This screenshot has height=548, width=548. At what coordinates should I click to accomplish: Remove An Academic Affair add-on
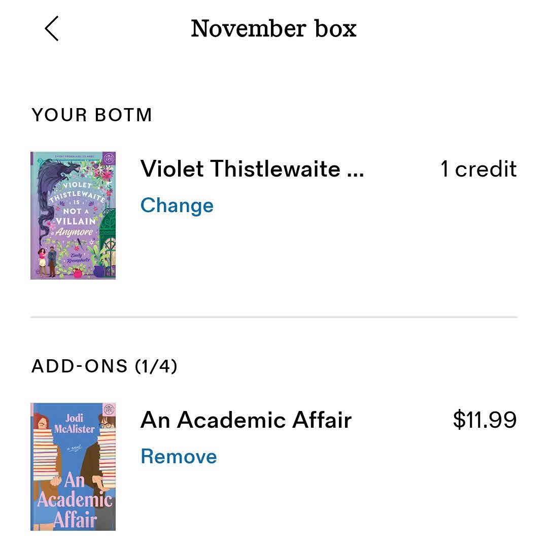pos(179,456)
